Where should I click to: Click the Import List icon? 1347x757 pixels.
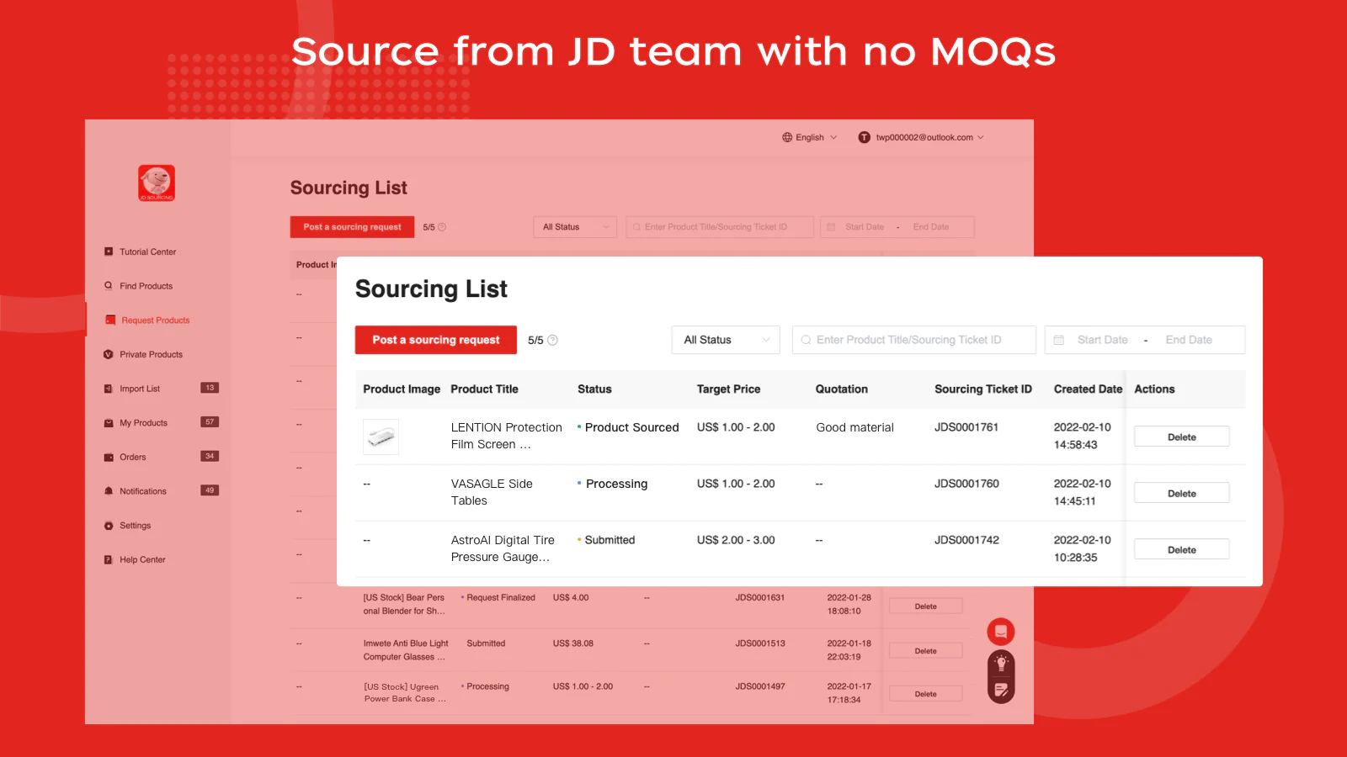pyautogui.click(x=109, y=389)
